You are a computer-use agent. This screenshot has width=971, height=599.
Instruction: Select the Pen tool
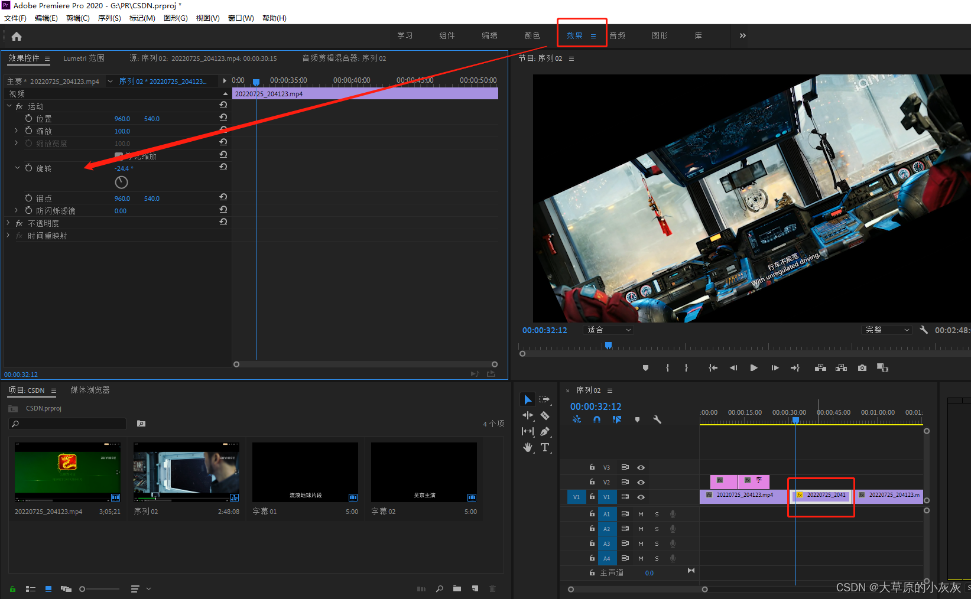(x=545, y=432)
